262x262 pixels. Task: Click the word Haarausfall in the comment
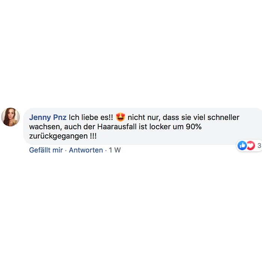pyautogui.click(x=117, y=127)
